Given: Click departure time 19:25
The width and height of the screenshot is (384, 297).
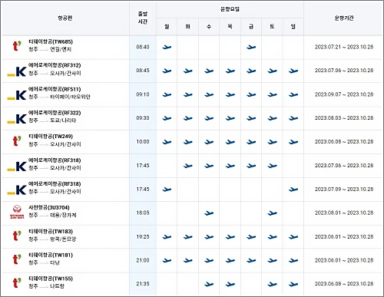Looking at the screenshot, I should click(x=143, y=236).
